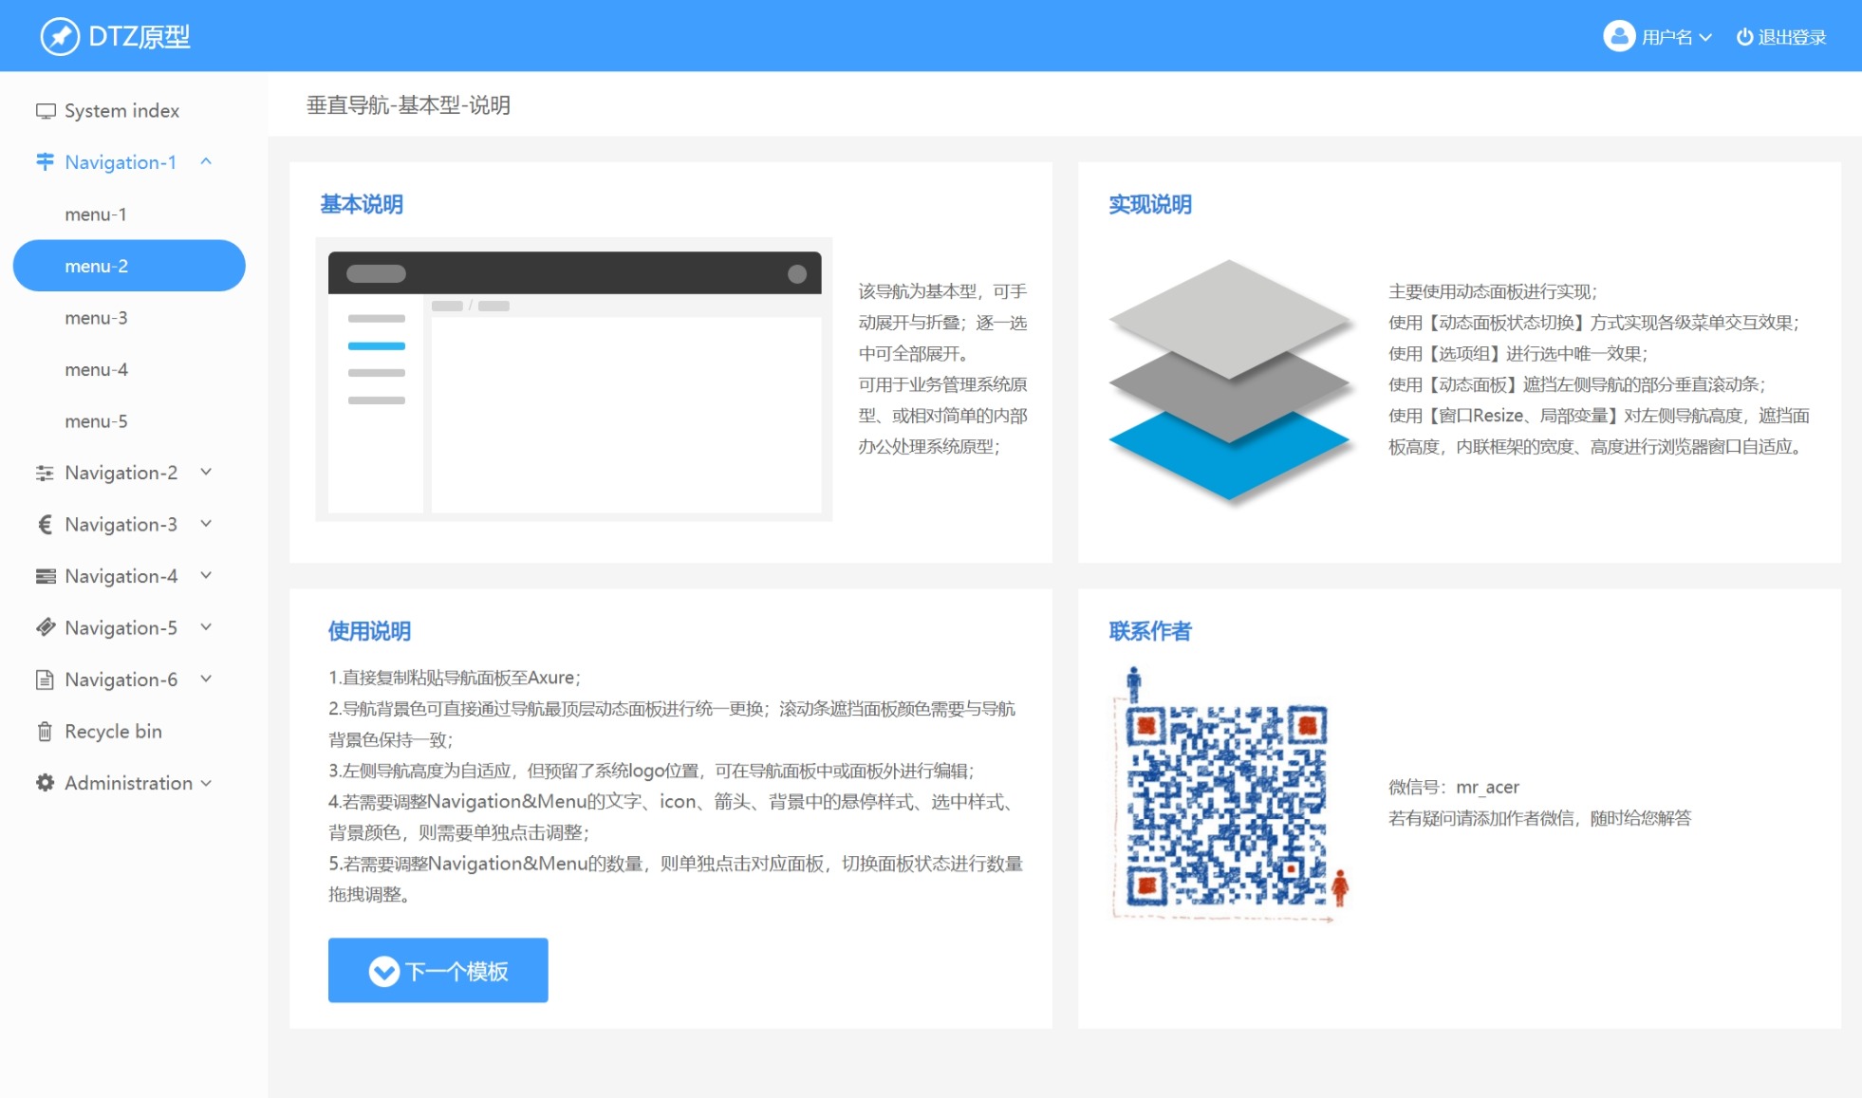1862x1098 pixels.
Task: Collapse the Navigation-1 section chevron
Action: (x=206, y=161)
